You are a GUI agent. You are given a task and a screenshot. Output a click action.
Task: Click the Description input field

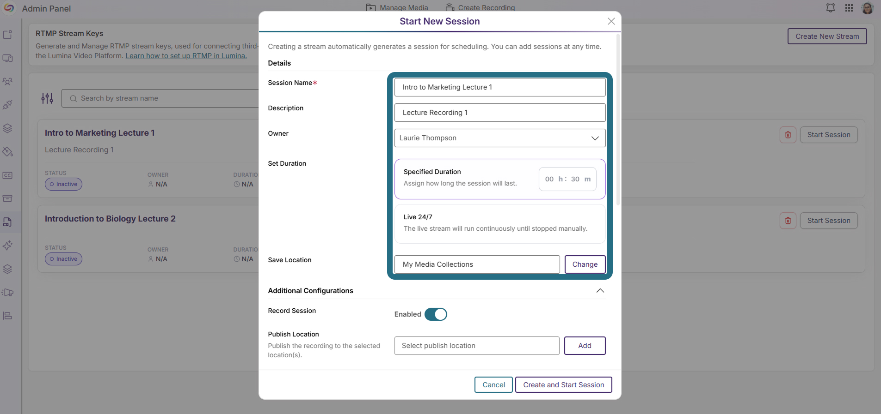point(500,113)
